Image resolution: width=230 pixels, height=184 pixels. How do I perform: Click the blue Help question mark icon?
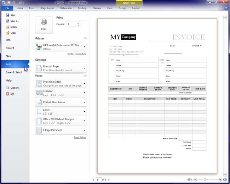[x=226, y=8]
